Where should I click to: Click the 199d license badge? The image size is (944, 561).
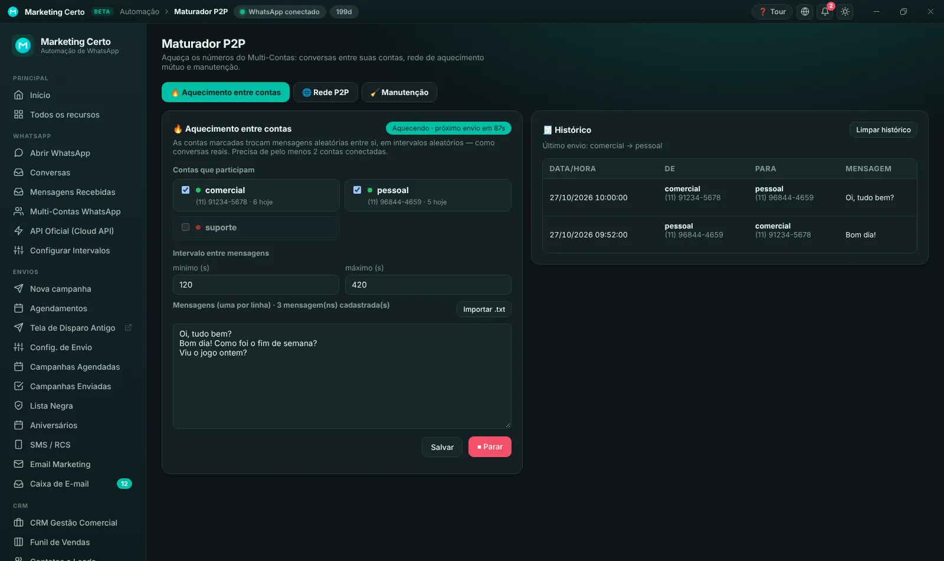[344, 12]
